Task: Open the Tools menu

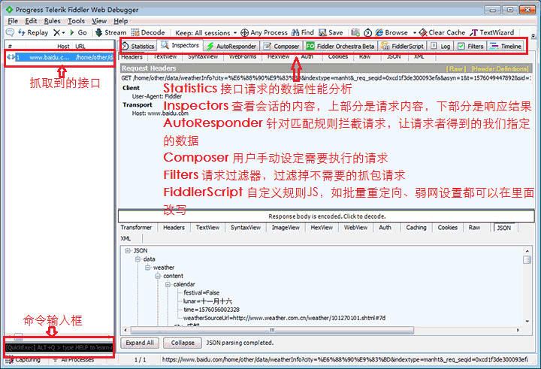Action: coord(76,21)
